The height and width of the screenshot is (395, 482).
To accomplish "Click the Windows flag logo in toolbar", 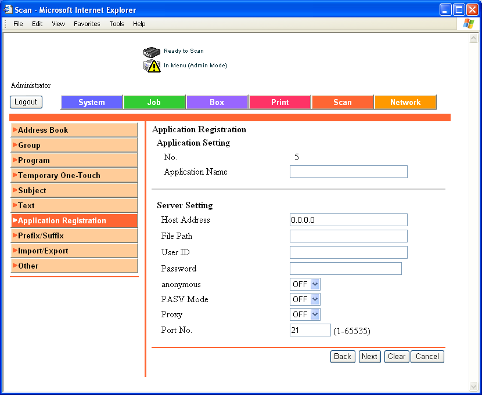I will (469, 24).
